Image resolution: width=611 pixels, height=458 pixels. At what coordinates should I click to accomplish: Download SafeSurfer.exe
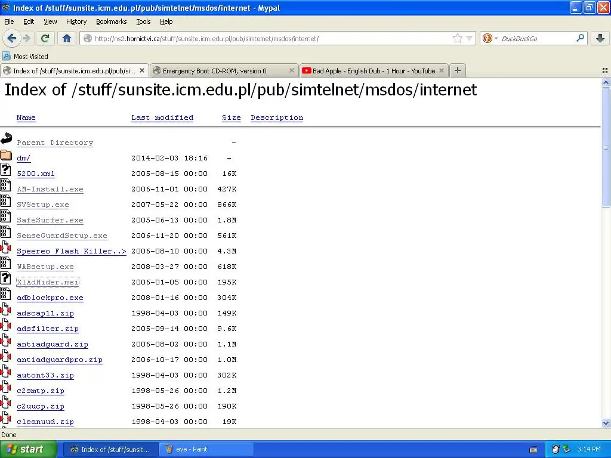coord(50,220)
